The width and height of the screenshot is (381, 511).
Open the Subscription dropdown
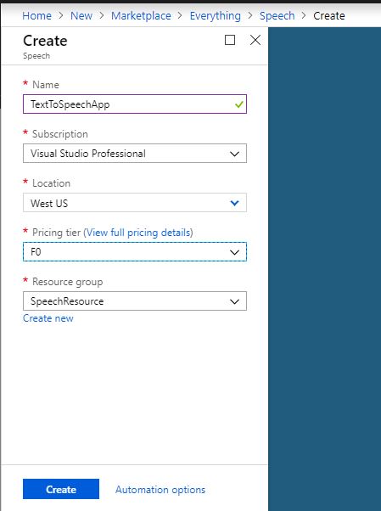pos(135,153)
